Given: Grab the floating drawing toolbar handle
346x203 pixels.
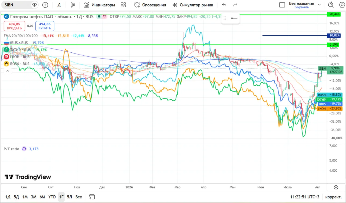Looking at the screenshot, I should pyautogui.click(x=225, y=18).
